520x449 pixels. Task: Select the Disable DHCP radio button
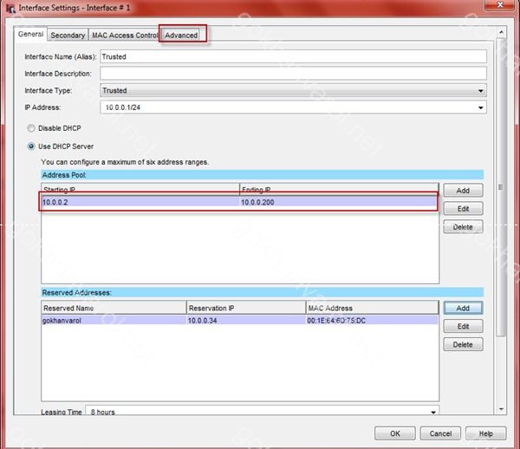point(31,128)
